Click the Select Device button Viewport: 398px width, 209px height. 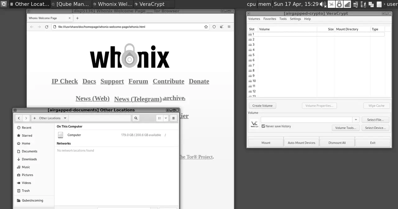375,128
